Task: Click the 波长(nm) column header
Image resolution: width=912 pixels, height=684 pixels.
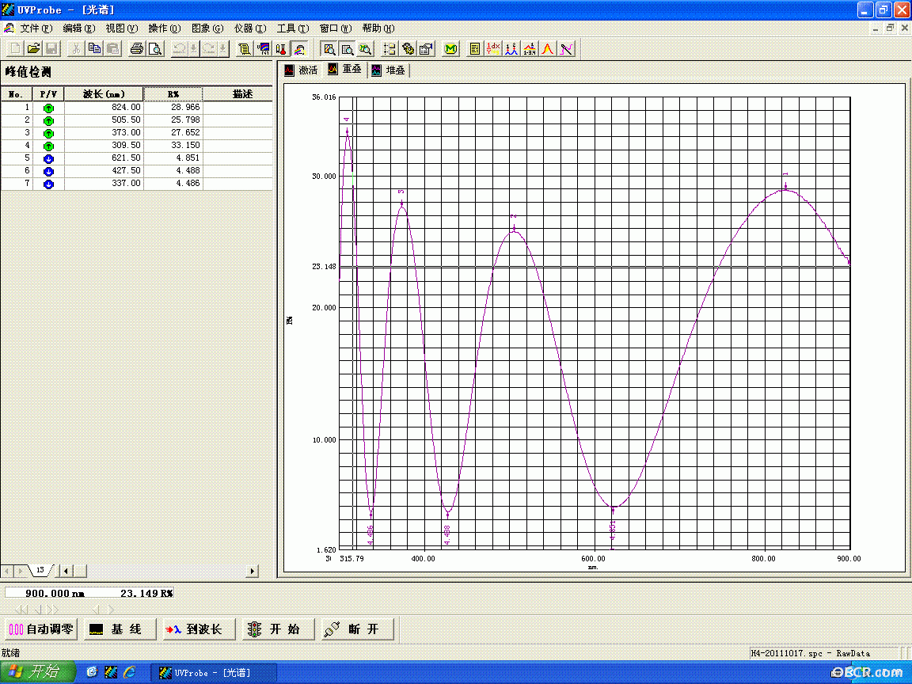Action: point(104,94)
